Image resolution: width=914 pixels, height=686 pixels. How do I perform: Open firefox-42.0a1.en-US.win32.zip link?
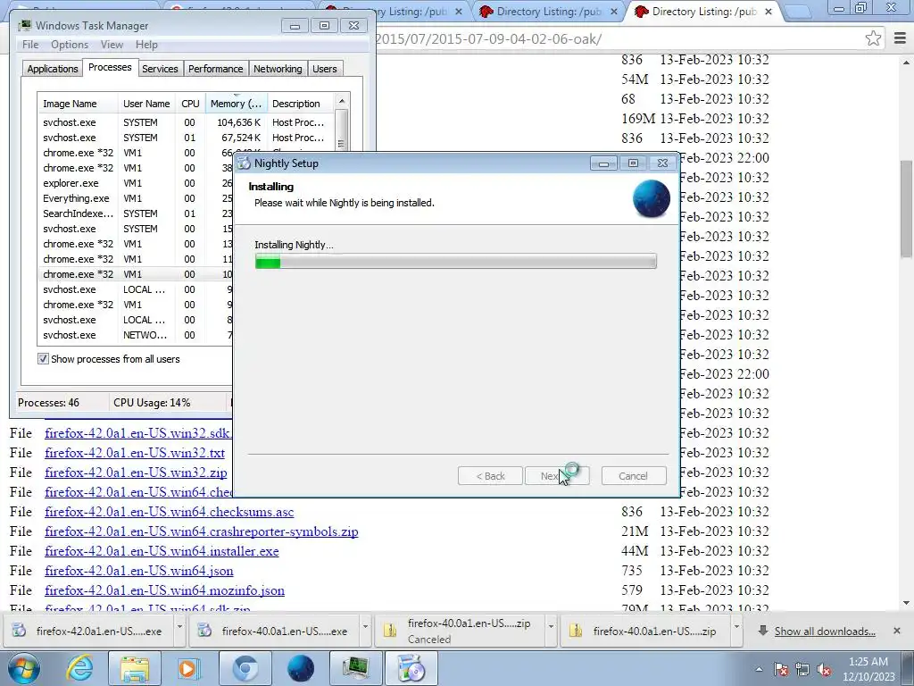pyautogui.click(x=136, y=473)
